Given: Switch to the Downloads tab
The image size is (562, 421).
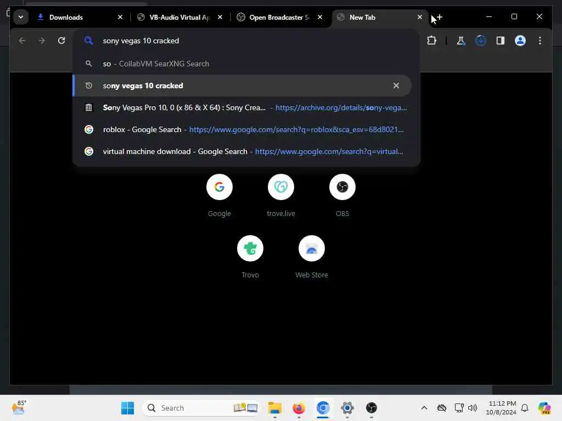Looking at the screenshot, I should 76,17.
